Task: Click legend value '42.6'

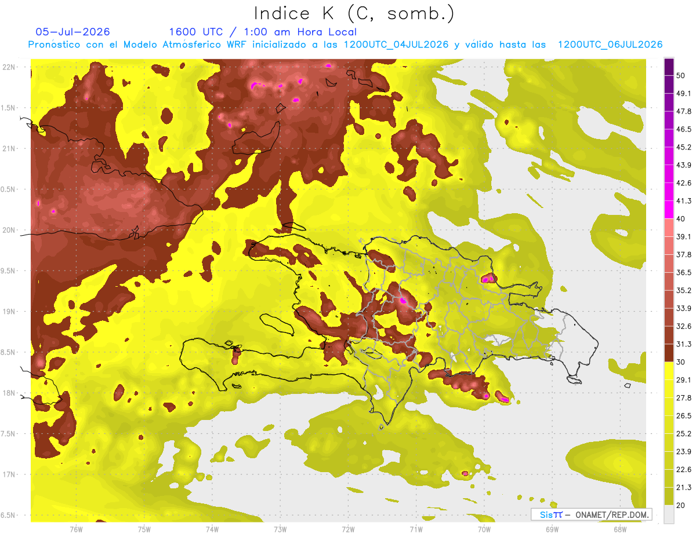Action: tap(684, 183)
